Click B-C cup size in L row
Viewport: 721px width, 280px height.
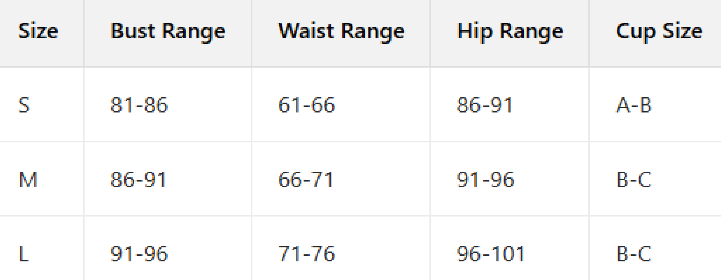(x=634, y=254)
